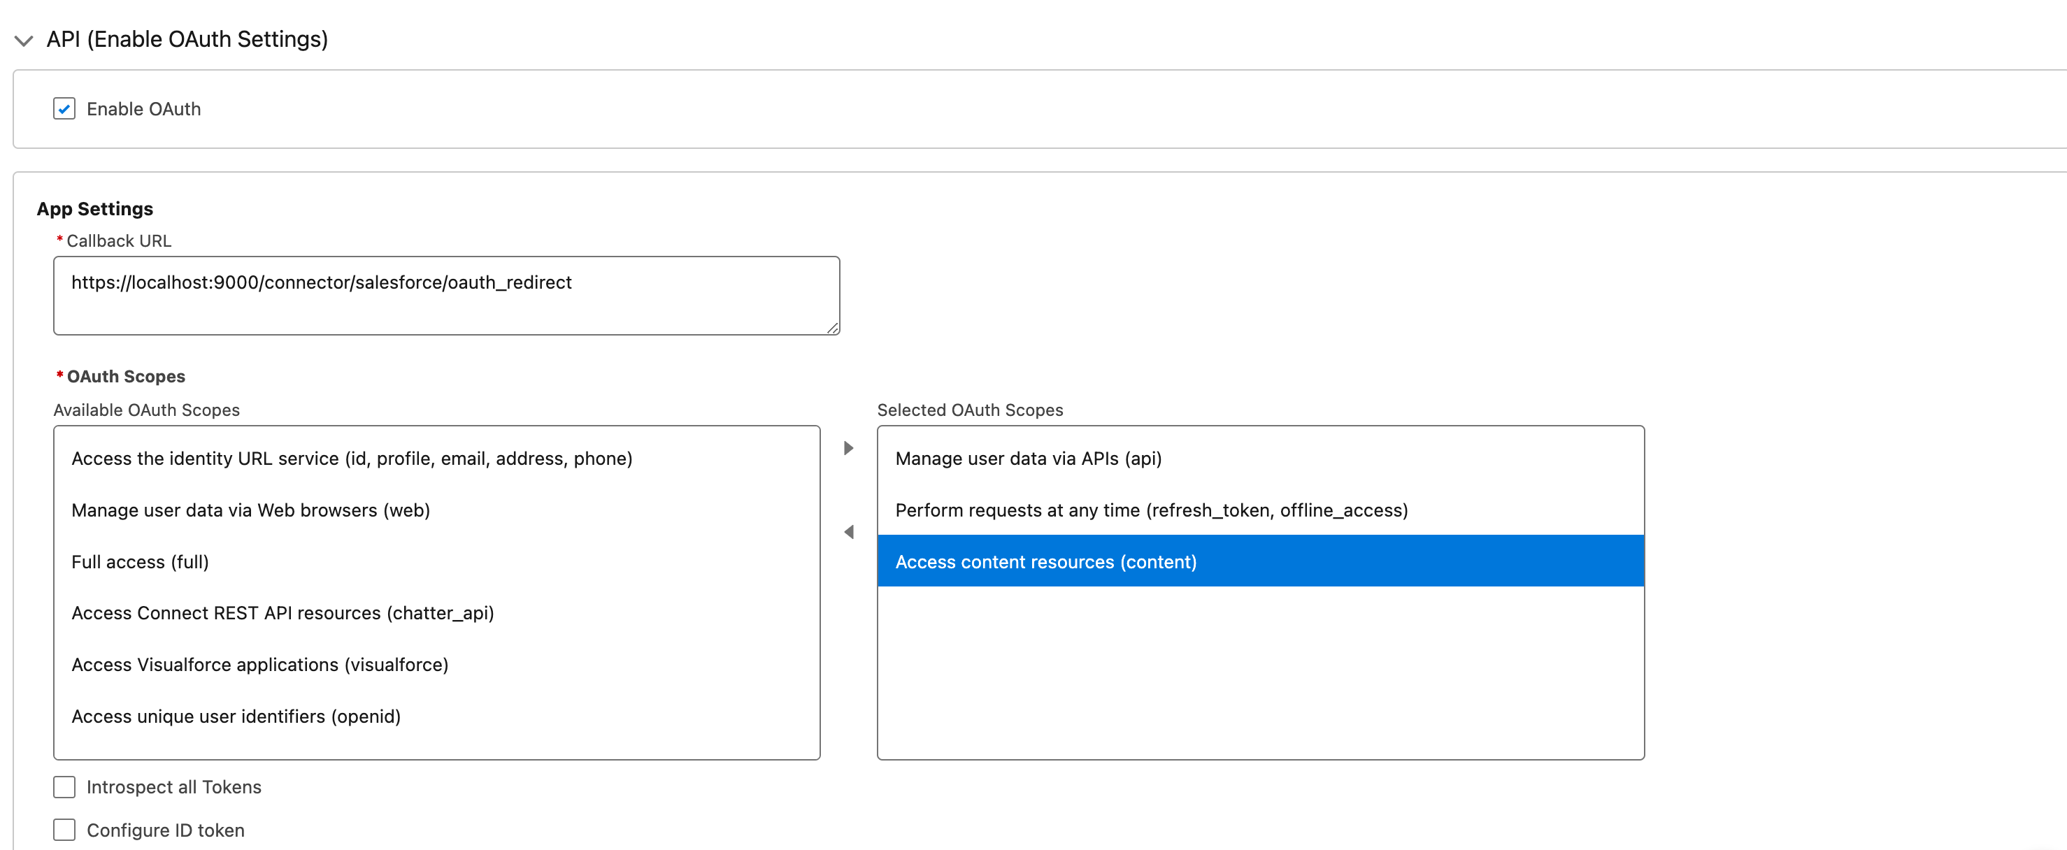This screenshot has width=2067, height=850.
Task: Select the Full access (full) scope
Action: tap(140, 562)
